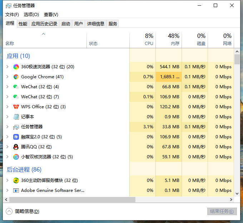Click the WPS Office icon

click(x=16, y=107)
